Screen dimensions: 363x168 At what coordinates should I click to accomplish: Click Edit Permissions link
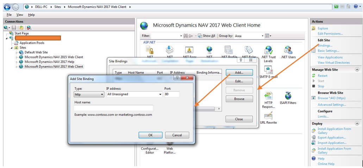point(330,34)
